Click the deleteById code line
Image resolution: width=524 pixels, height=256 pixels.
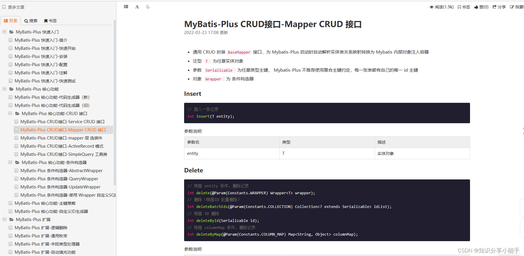click(x=223, y=220)
